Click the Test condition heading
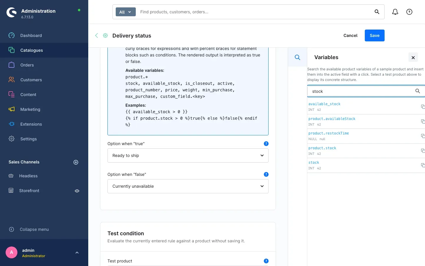 coord(126,233)
